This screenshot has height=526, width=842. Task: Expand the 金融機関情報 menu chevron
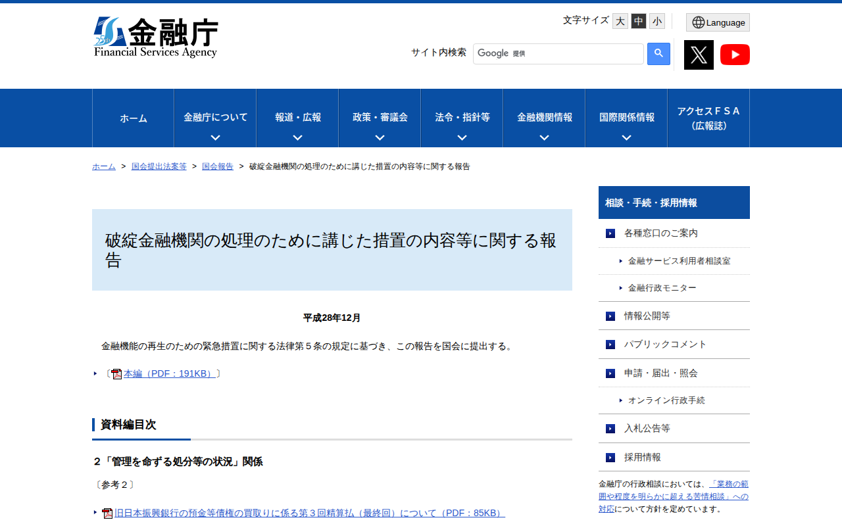[x=544, y=137]
